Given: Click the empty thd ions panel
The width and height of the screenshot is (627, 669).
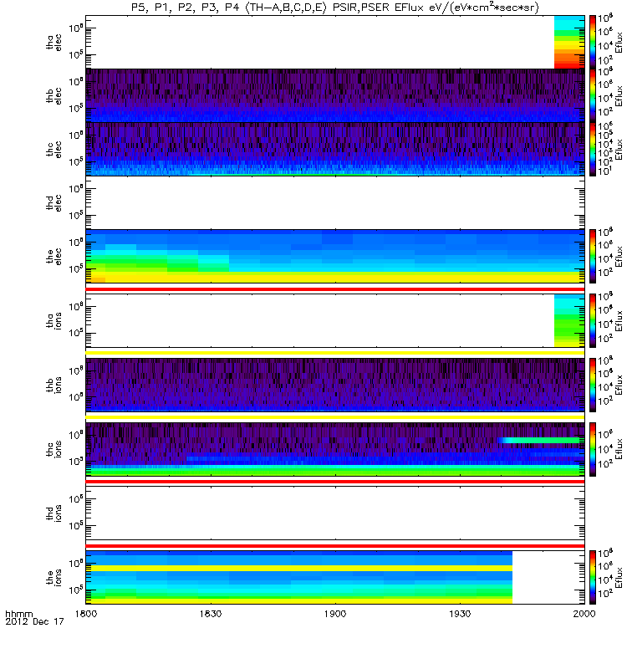Looking at the screenshot, I should 335,513.
